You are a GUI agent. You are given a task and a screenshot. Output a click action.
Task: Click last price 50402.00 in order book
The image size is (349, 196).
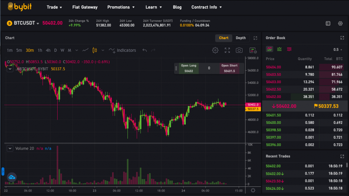pyautogui.click(x=284, y=106)
